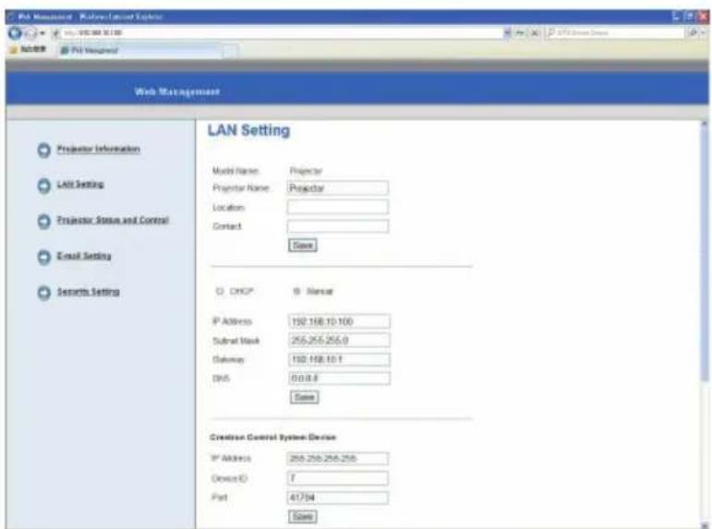Select the Web Management browser tab
This screenshot has width=712, height=529.
pos(140,51)
